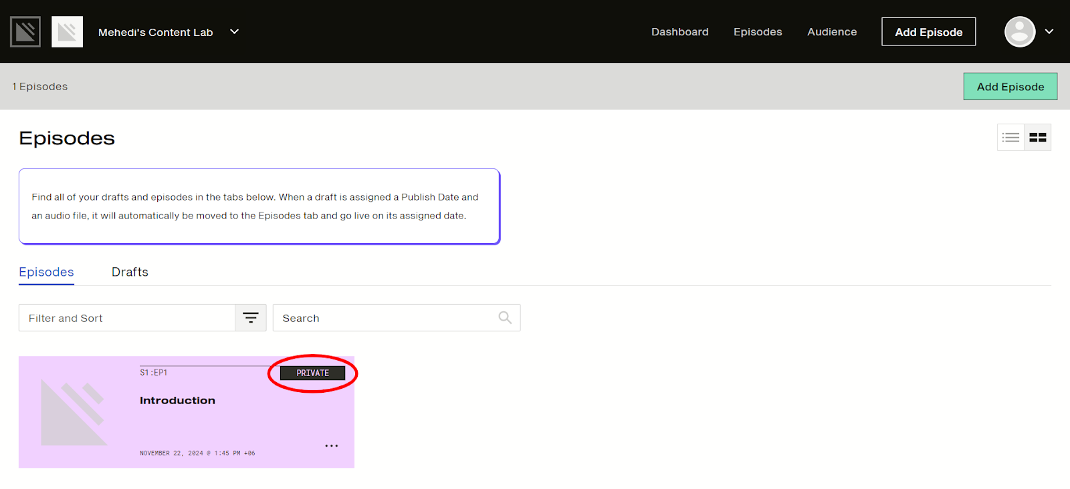
Task: Click the Episodes page heading
Action: (67, 138)
